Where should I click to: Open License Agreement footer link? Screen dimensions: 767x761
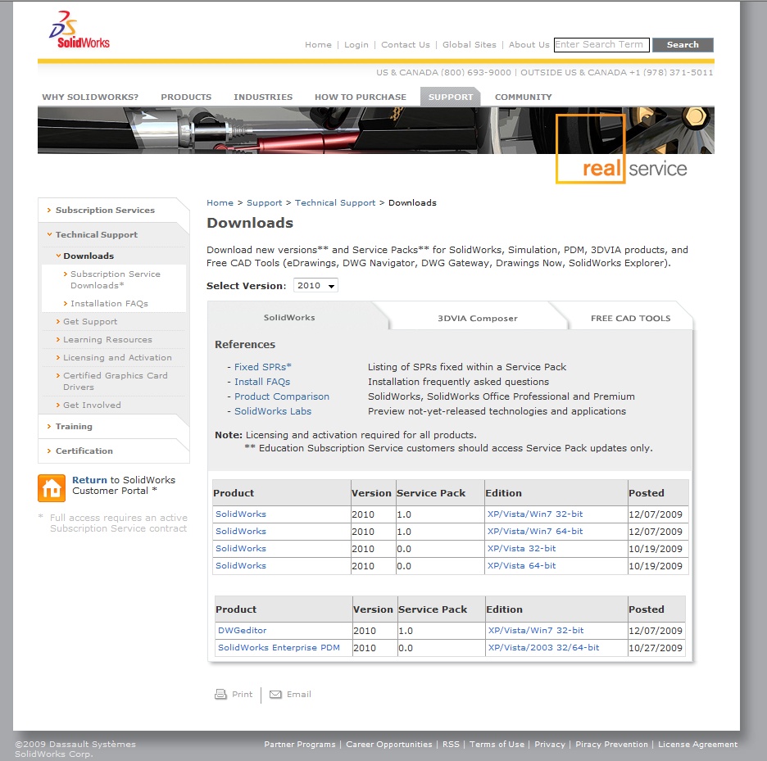pos(697,745)
